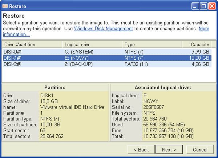Click the Restore title bar app icon
This screenshot has height=158, width=218.
pos(5,5)
